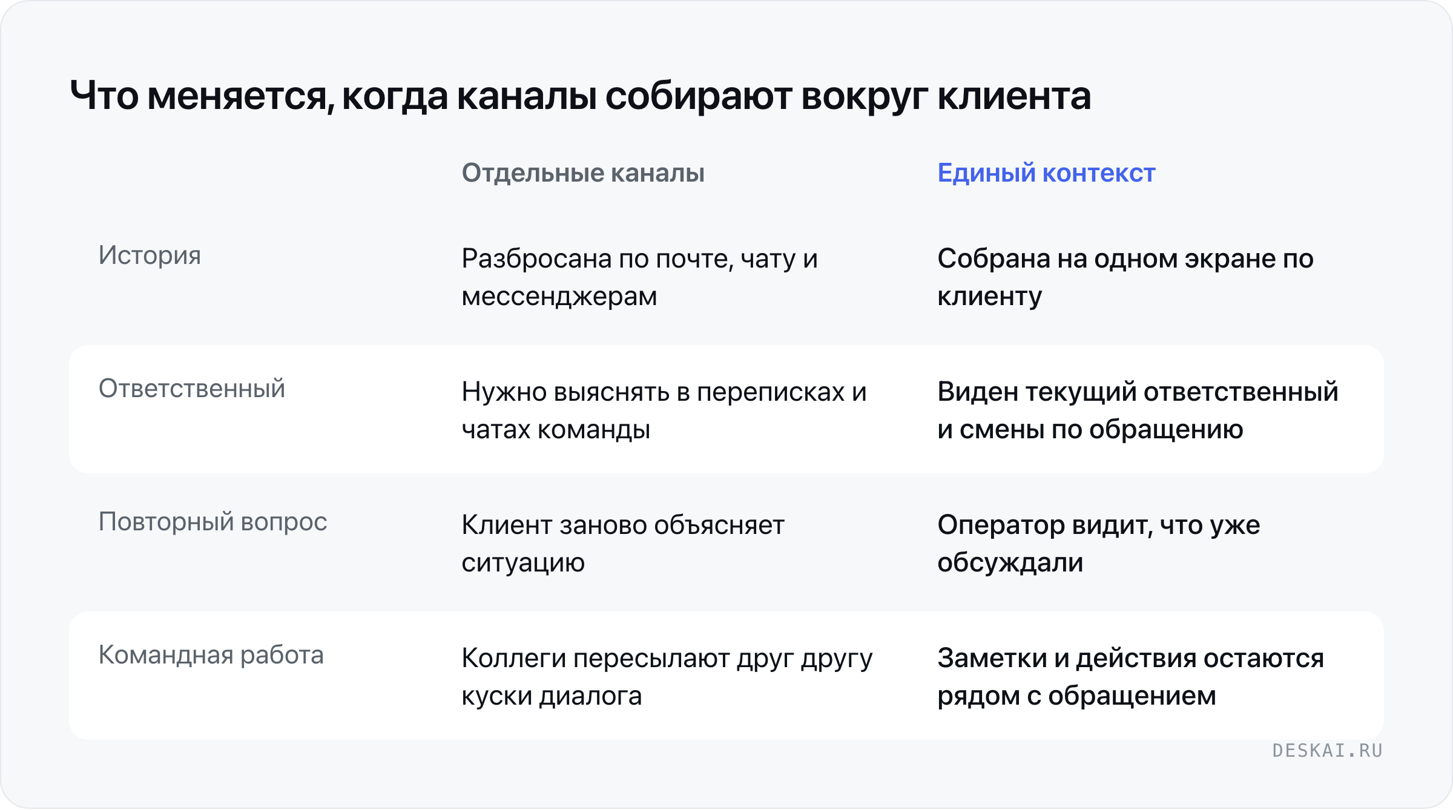The width and height of the screenshot is (1453, 810).
Task: Select the 'Отдельные каналы' column header
Action: 583,173
